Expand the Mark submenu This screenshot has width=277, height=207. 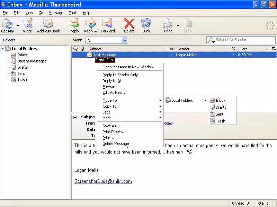(129, 118)
